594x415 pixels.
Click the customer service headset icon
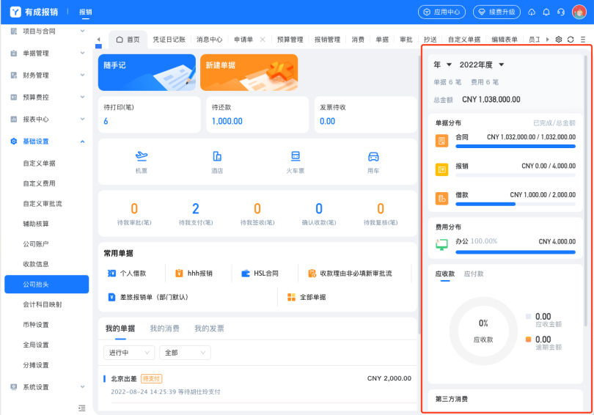point(560,12)
